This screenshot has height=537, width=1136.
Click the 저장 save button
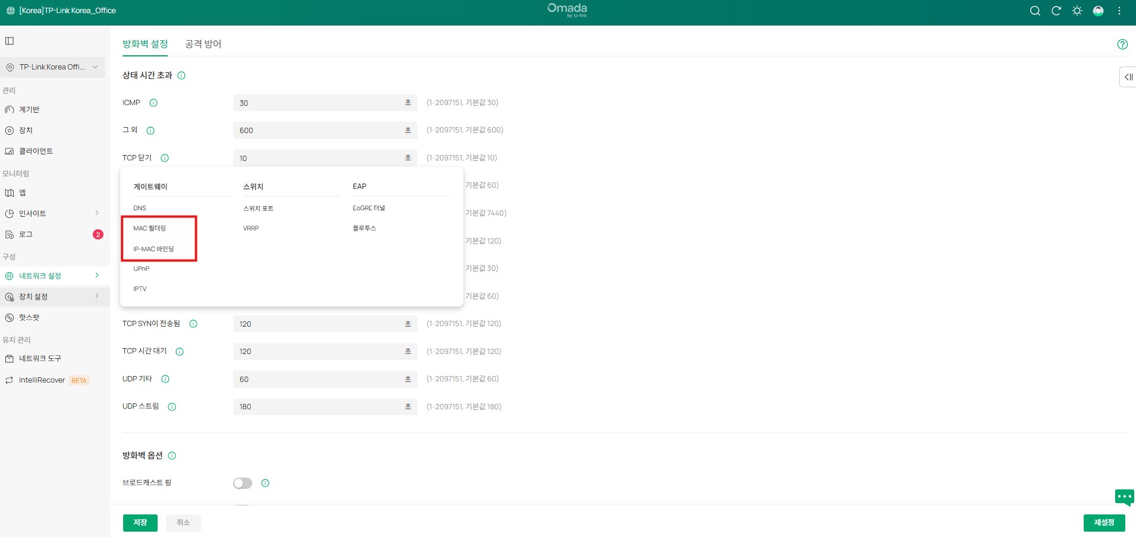click(x=140, y=523)
